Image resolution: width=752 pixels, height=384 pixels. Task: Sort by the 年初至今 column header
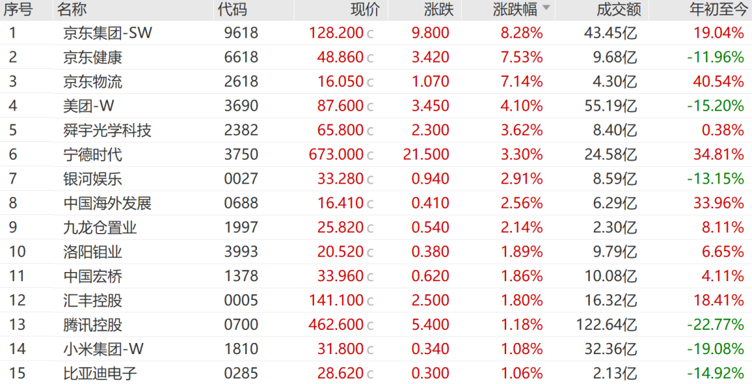(719, 9)
